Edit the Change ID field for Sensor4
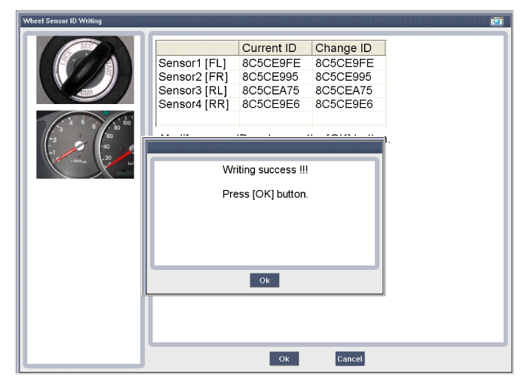This screenshot has width=528, height=383. coord(344,104)
